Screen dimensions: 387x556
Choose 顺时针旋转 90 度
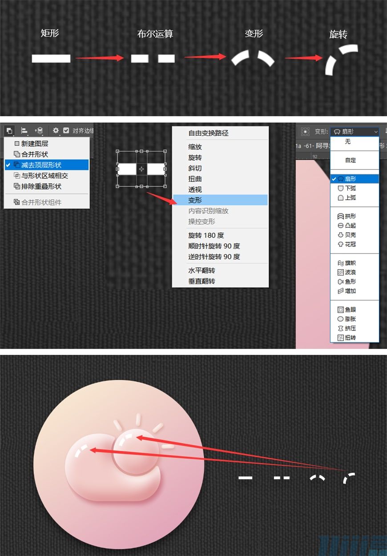220,246
